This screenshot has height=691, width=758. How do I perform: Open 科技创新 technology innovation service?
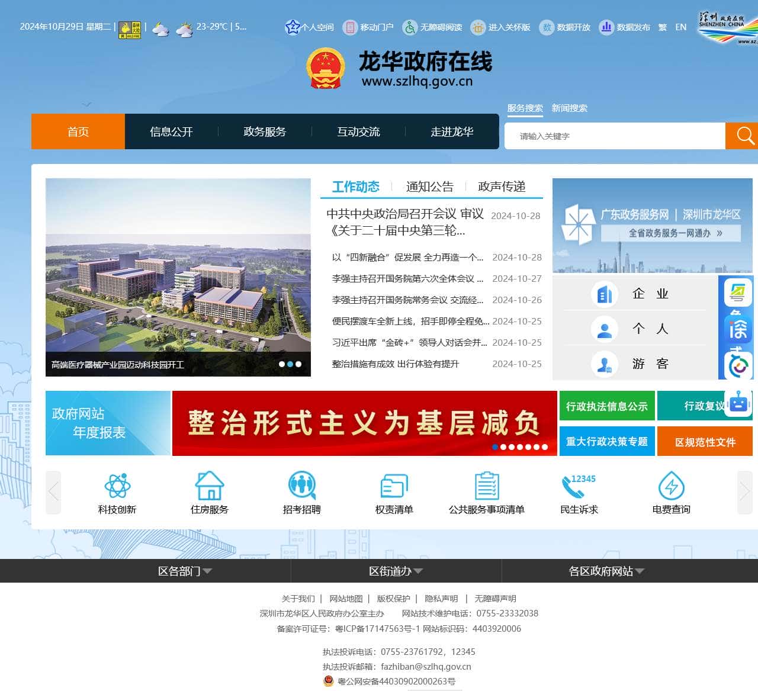118,492
